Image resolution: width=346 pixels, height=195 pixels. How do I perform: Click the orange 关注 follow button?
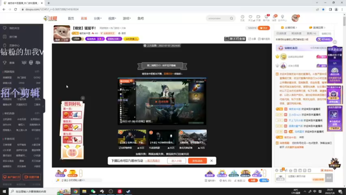264,28
